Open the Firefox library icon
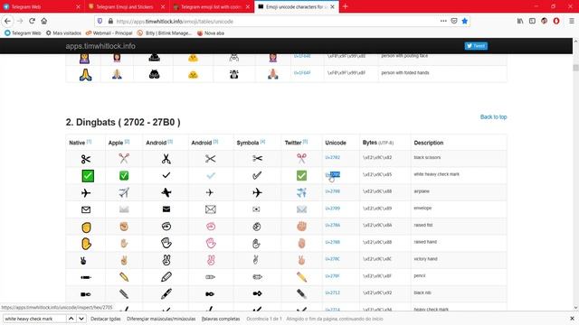Screen dimensions: 579x325 tap(520, 21)
